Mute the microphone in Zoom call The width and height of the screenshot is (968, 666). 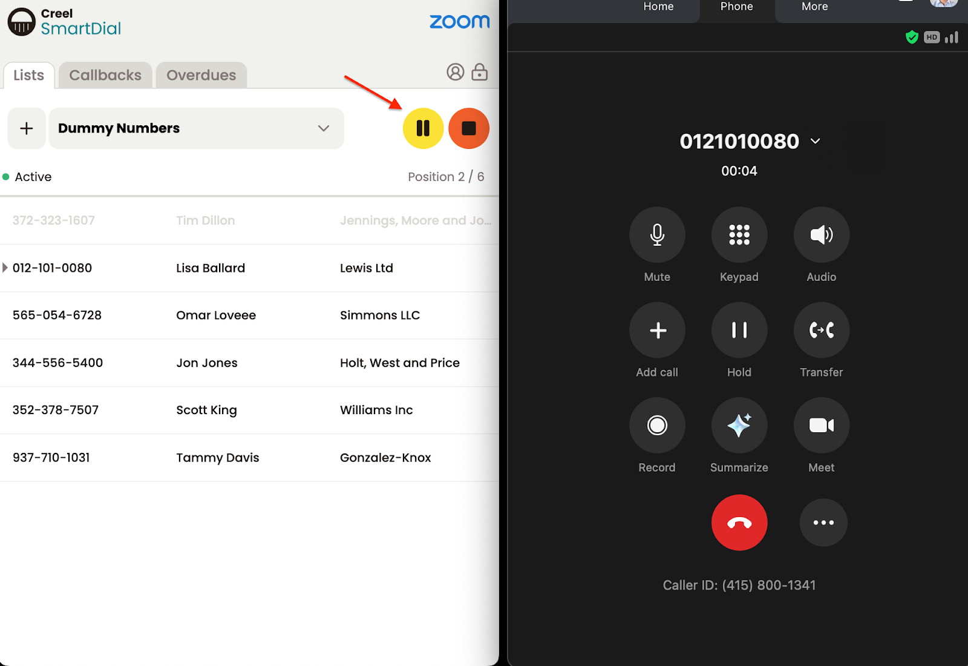click(x=657, y=235)
